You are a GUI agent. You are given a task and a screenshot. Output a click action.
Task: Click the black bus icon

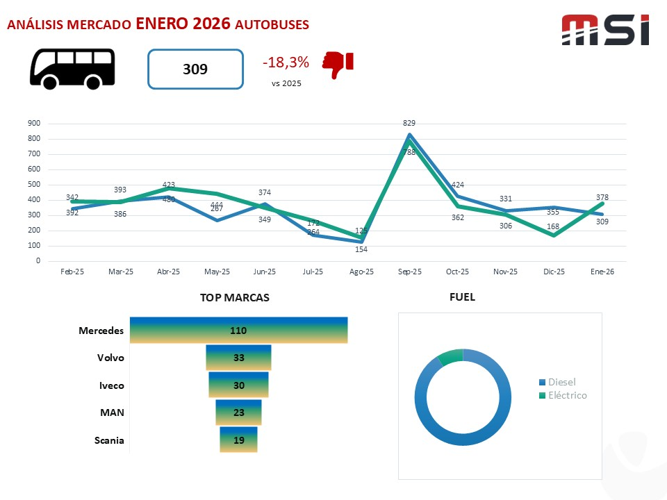[72, 69]
